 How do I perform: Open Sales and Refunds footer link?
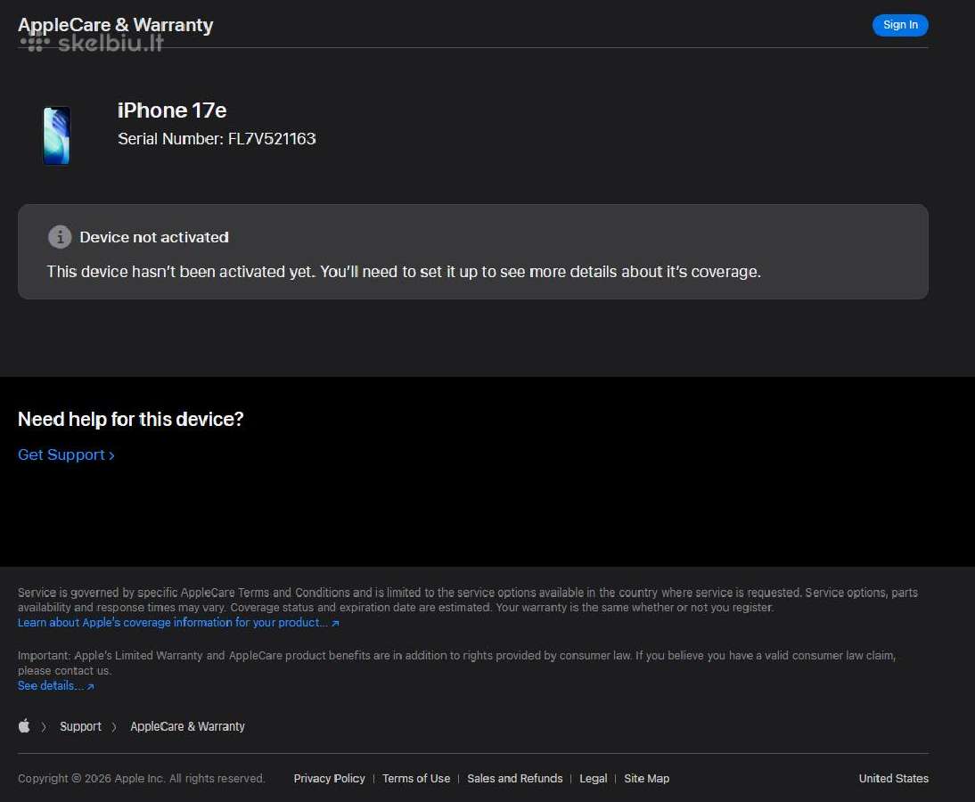pyautogui.click(x=515, y=778)
